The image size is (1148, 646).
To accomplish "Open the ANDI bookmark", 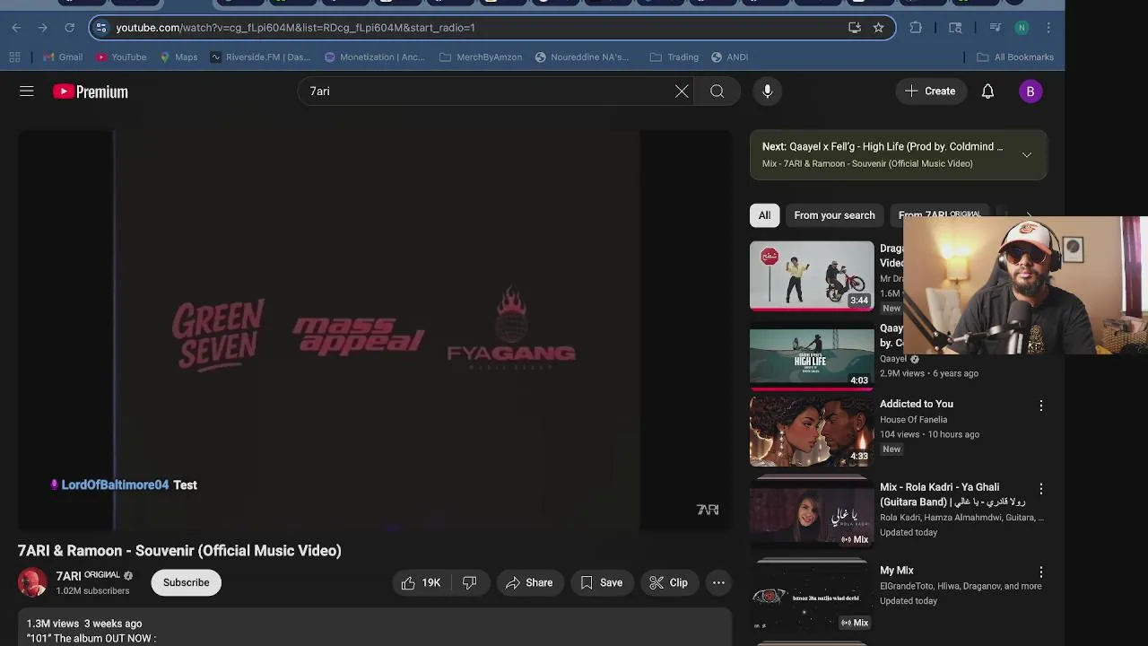I will 729,57.
